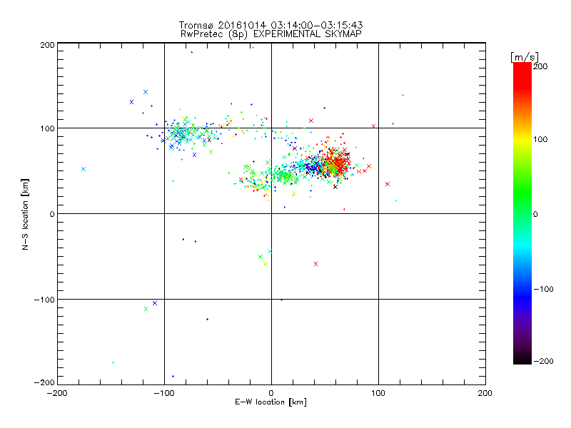Click the 'E-W location [km]' axis label
Viewport: 571px width, 428px height.
pos(271,402)
